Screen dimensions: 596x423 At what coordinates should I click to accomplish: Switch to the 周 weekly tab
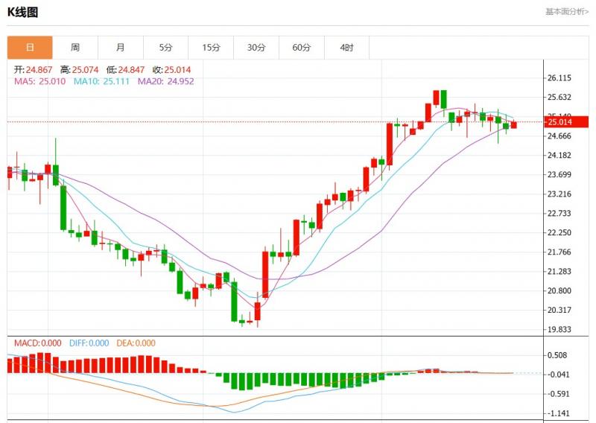75,48
